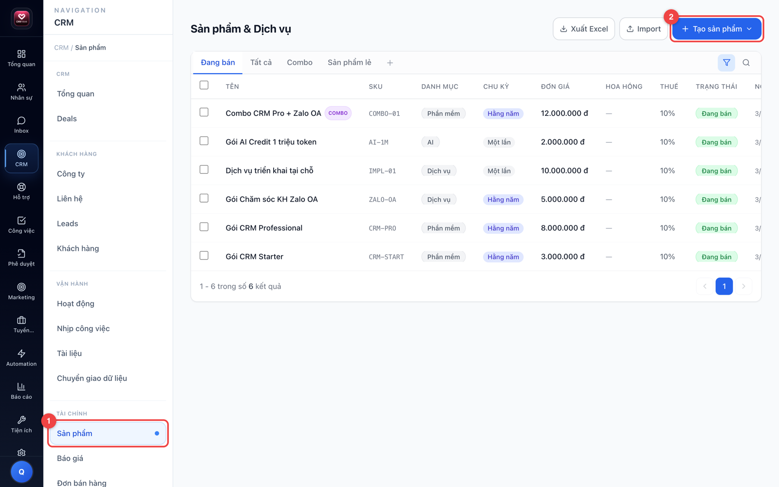Open the Tuyển dụng briefcase icon

(x=21, y=324)
